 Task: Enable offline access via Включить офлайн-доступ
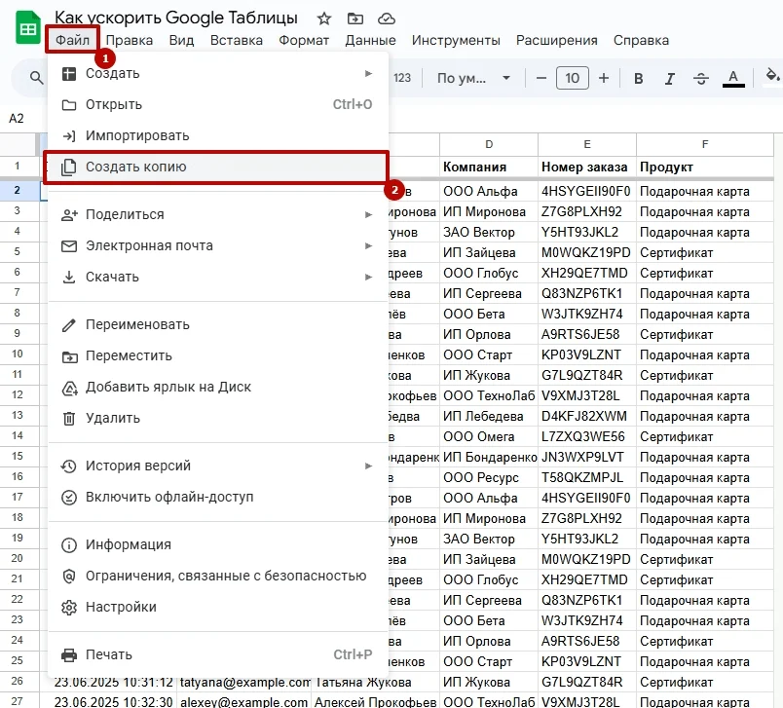168,497
